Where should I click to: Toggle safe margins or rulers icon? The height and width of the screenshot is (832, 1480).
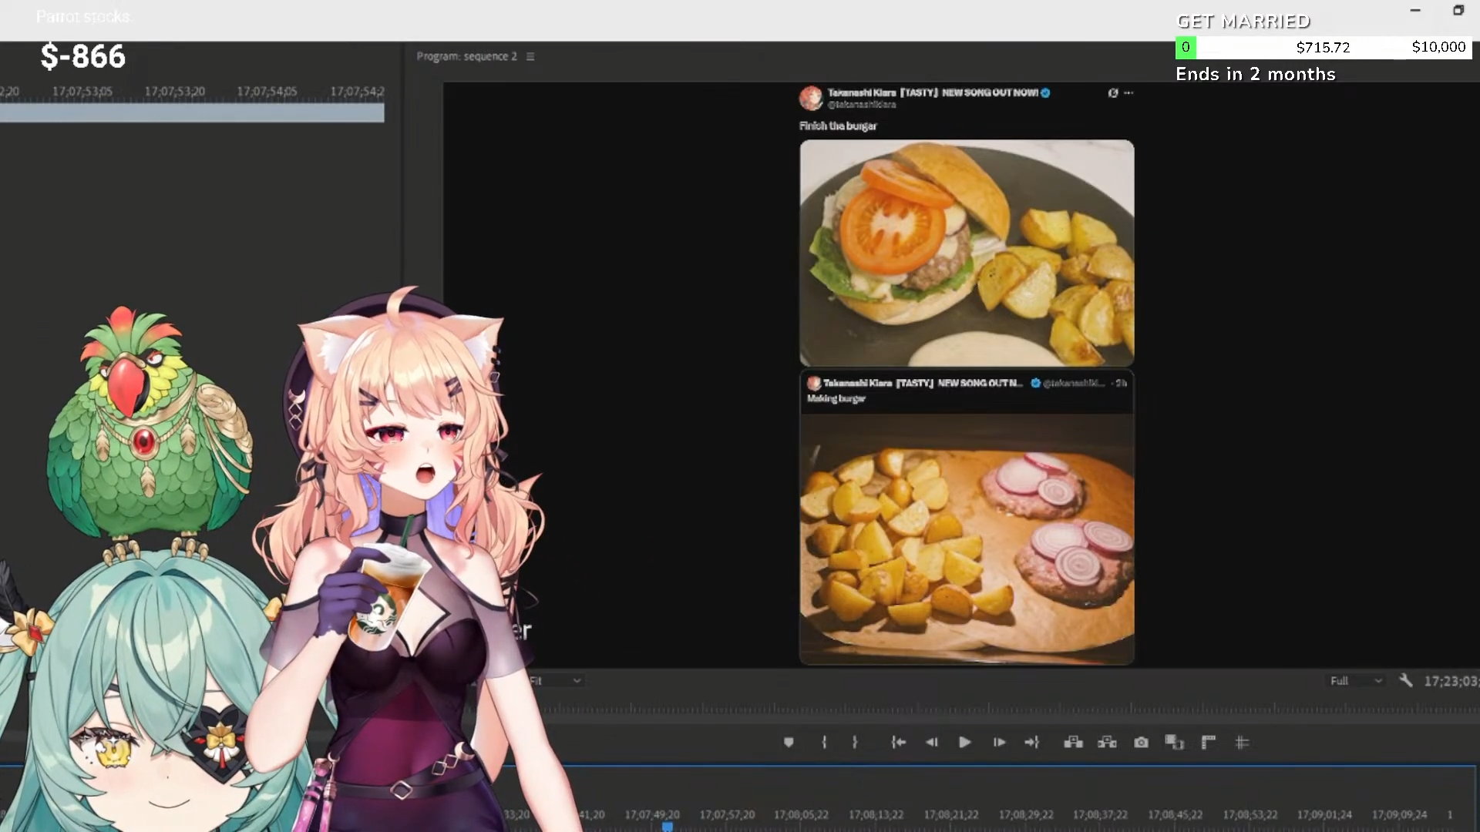tap(1209, 743)
